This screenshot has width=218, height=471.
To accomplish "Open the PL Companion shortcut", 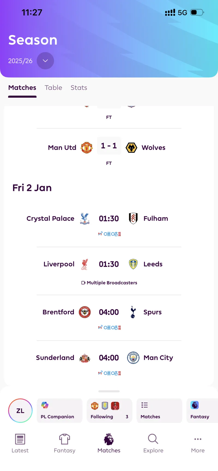I will pyautogui.click(x=59, y=411).
